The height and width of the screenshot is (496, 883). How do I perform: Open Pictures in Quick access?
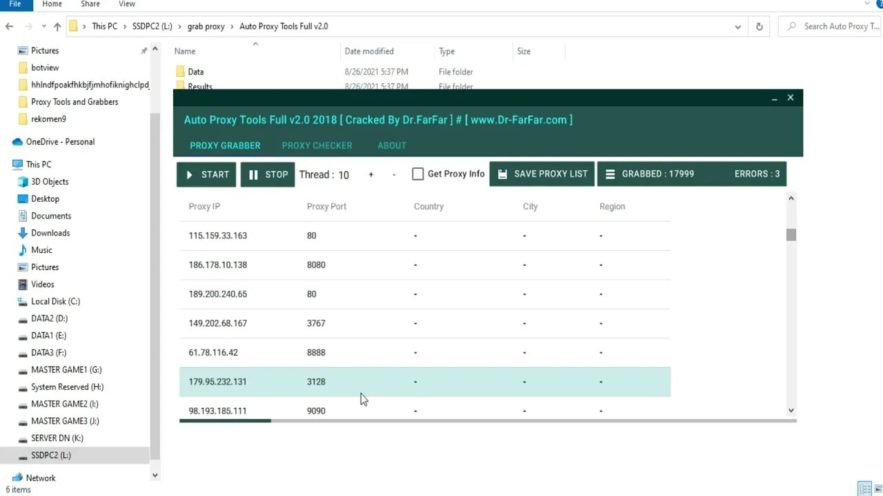45,50
